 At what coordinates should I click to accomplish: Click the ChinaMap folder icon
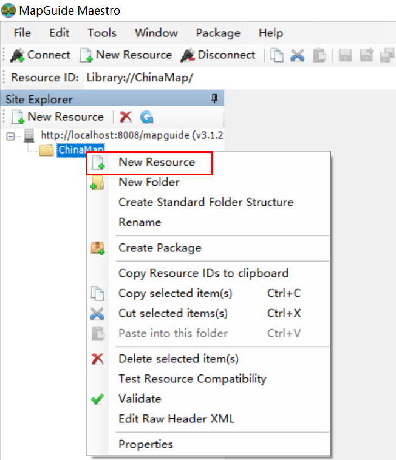point(46,151)
